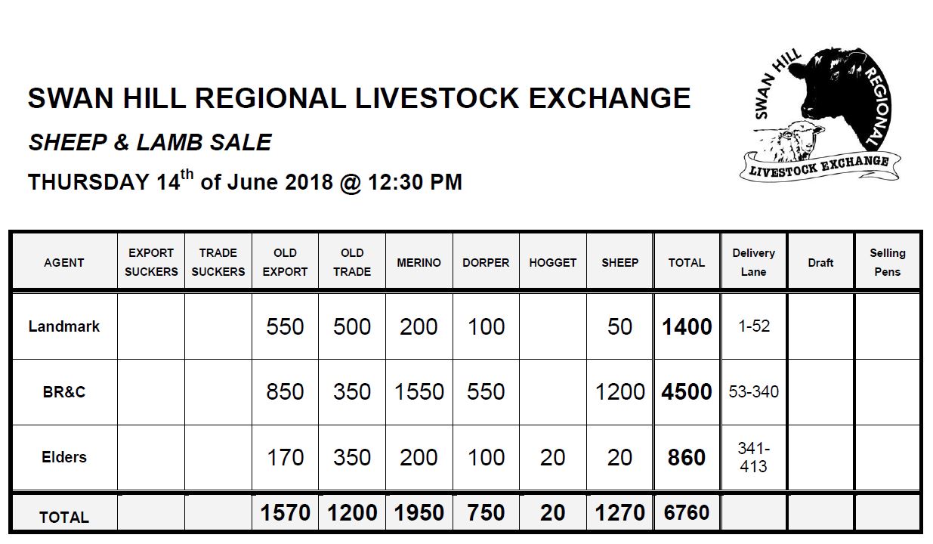Click the BR&C agent cell

(x=64, y=392)
